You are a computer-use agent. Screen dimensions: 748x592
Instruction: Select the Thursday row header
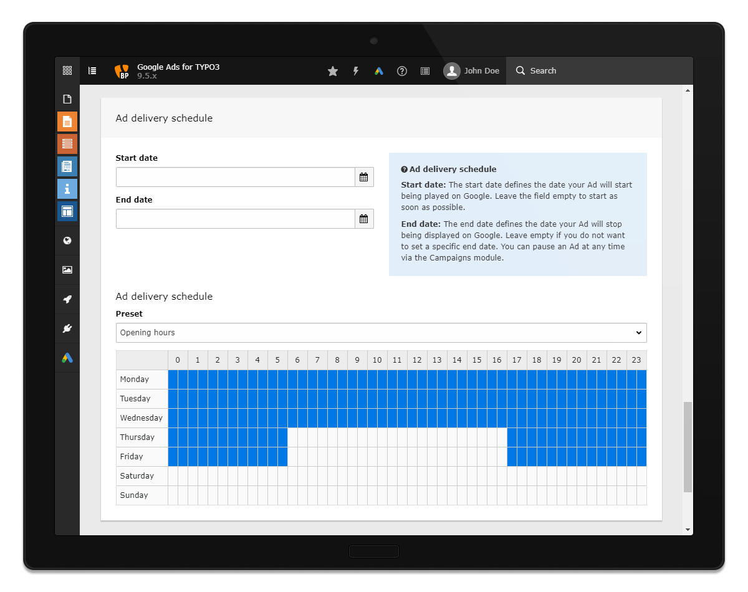tap(142, 437)
